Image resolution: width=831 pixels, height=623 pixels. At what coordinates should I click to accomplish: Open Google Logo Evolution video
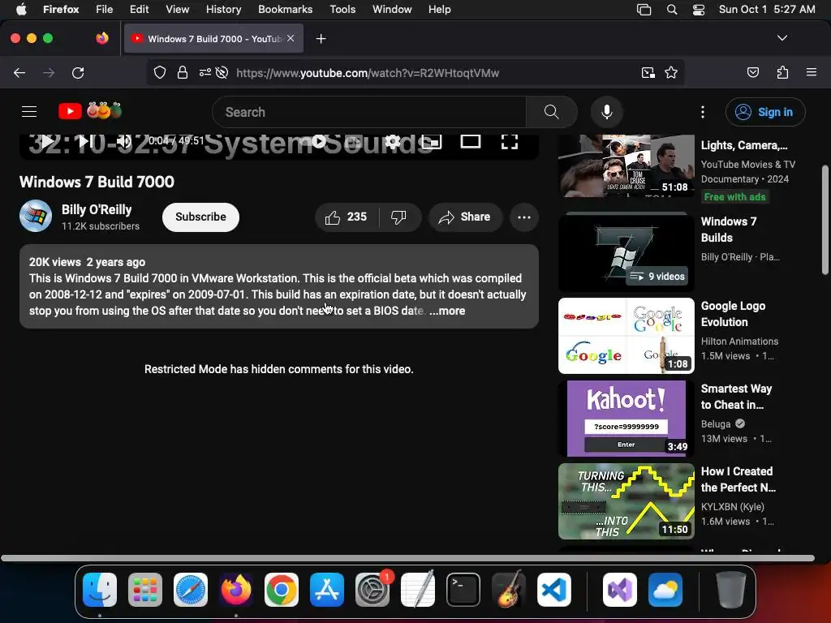click(x=626, y=335)
